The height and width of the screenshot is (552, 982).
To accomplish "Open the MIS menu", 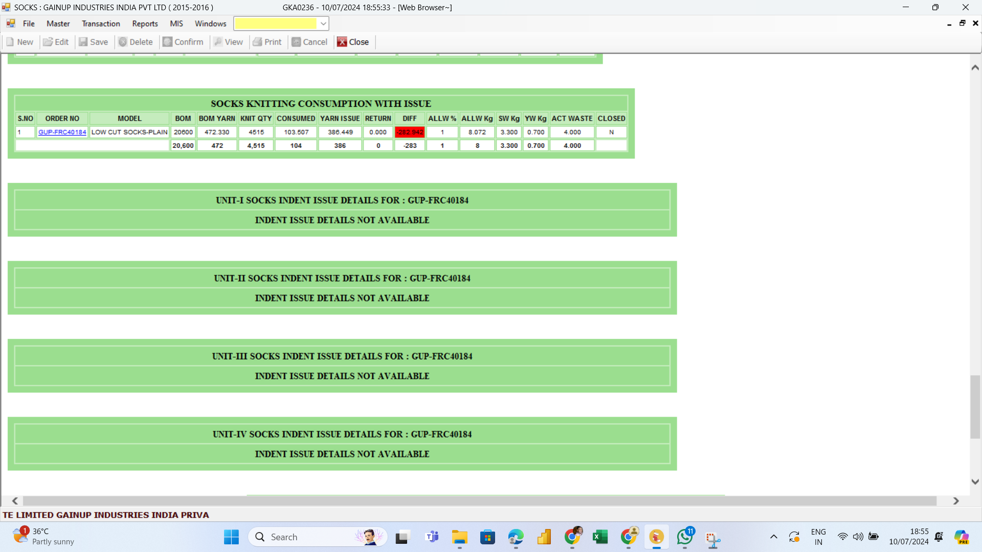I will click(x=176, y=24).
